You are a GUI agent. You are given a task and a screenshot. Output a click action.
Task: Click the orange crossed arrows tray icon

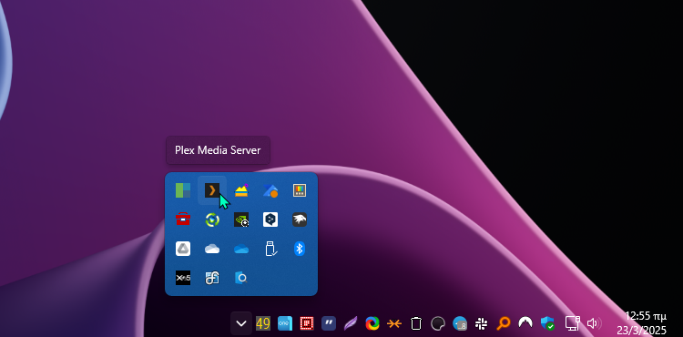pos(394,323)
